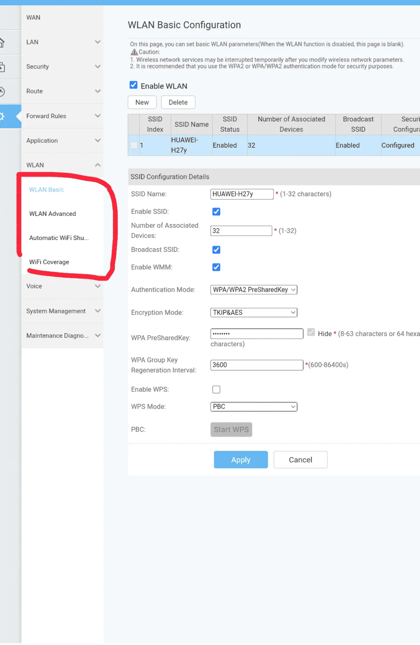Toggle the Enable WMM checkbox
The height and width of the screenshot is (645, 420).
coord(216,268)
